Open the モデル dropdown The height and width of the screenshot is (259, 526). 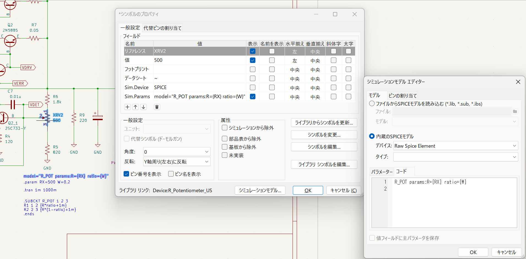click(x=455, y=121)
